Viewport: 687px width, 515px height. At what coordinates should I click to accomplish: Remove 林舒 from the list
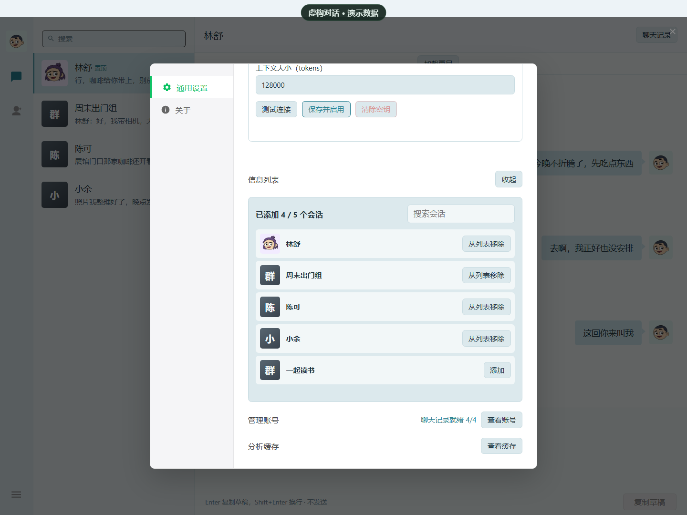(486, 244)
